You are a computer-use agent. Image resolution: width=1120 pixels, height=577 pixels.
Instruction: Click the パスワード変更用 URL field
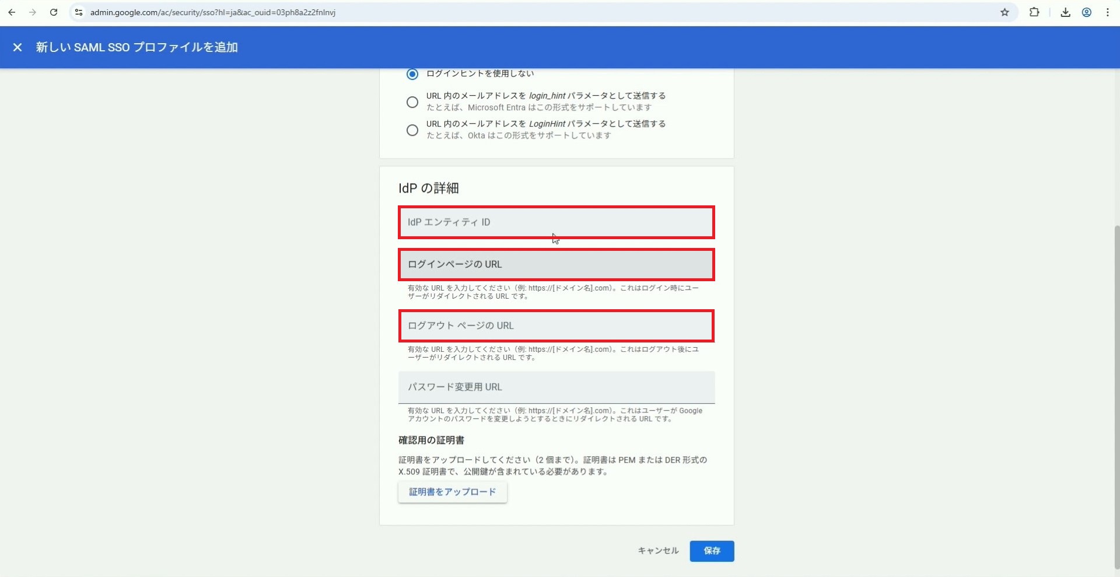556,387
